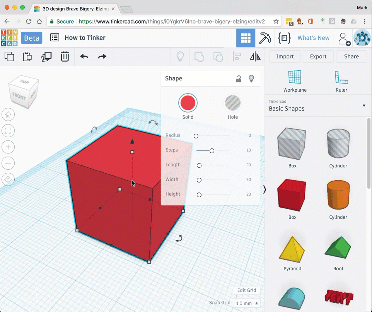Image resolution: width=372 pixels, height=312 pixels.
Task: Open the Shape Generators code-braces icon
Action: (x=284, y=38)
